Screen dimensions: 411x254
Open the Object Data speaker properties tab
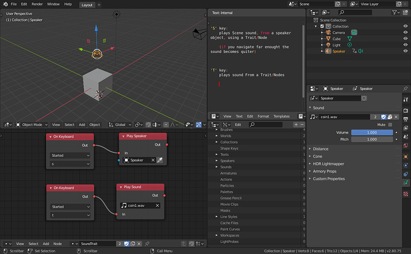pyautogui.click(x=406, y=182)
